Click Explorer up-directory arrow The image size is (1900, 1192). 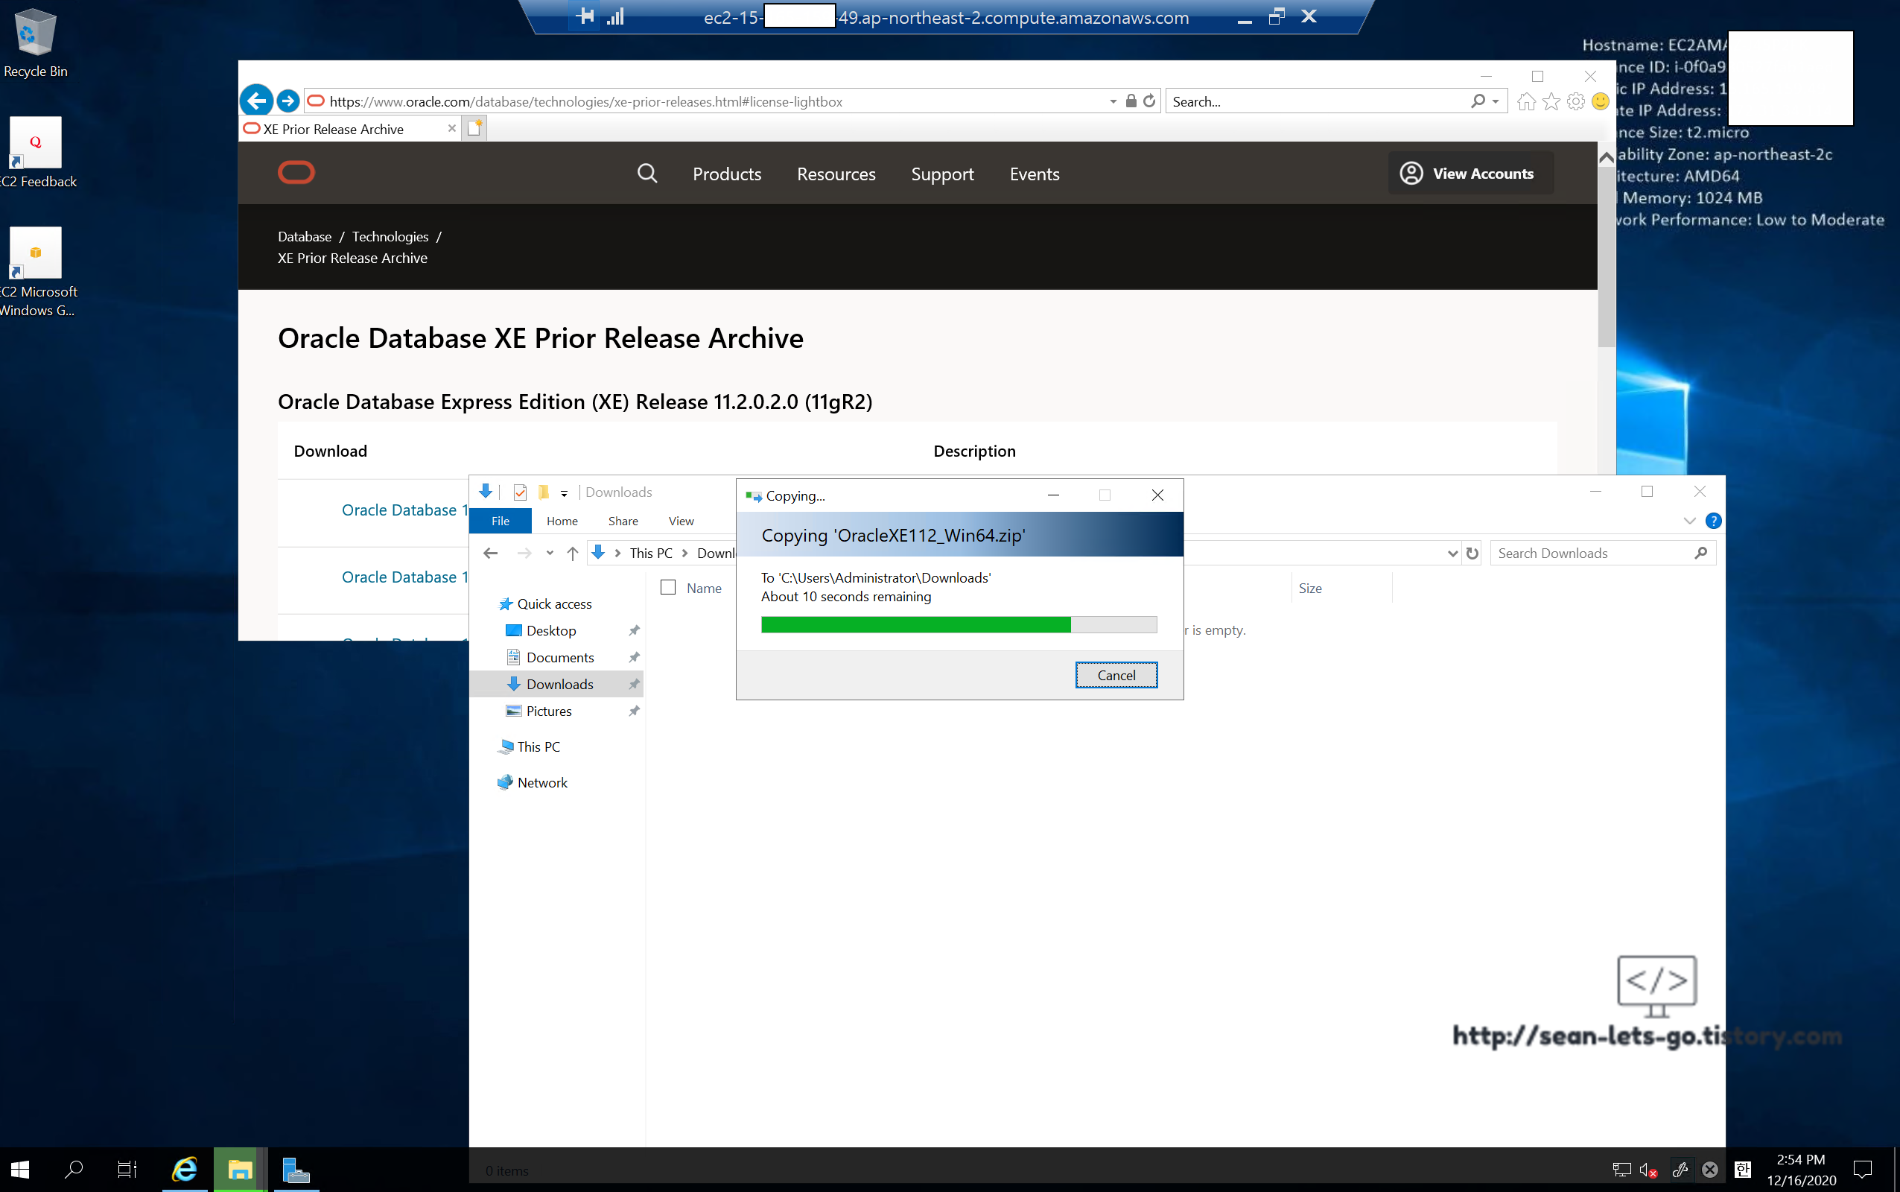573,554
